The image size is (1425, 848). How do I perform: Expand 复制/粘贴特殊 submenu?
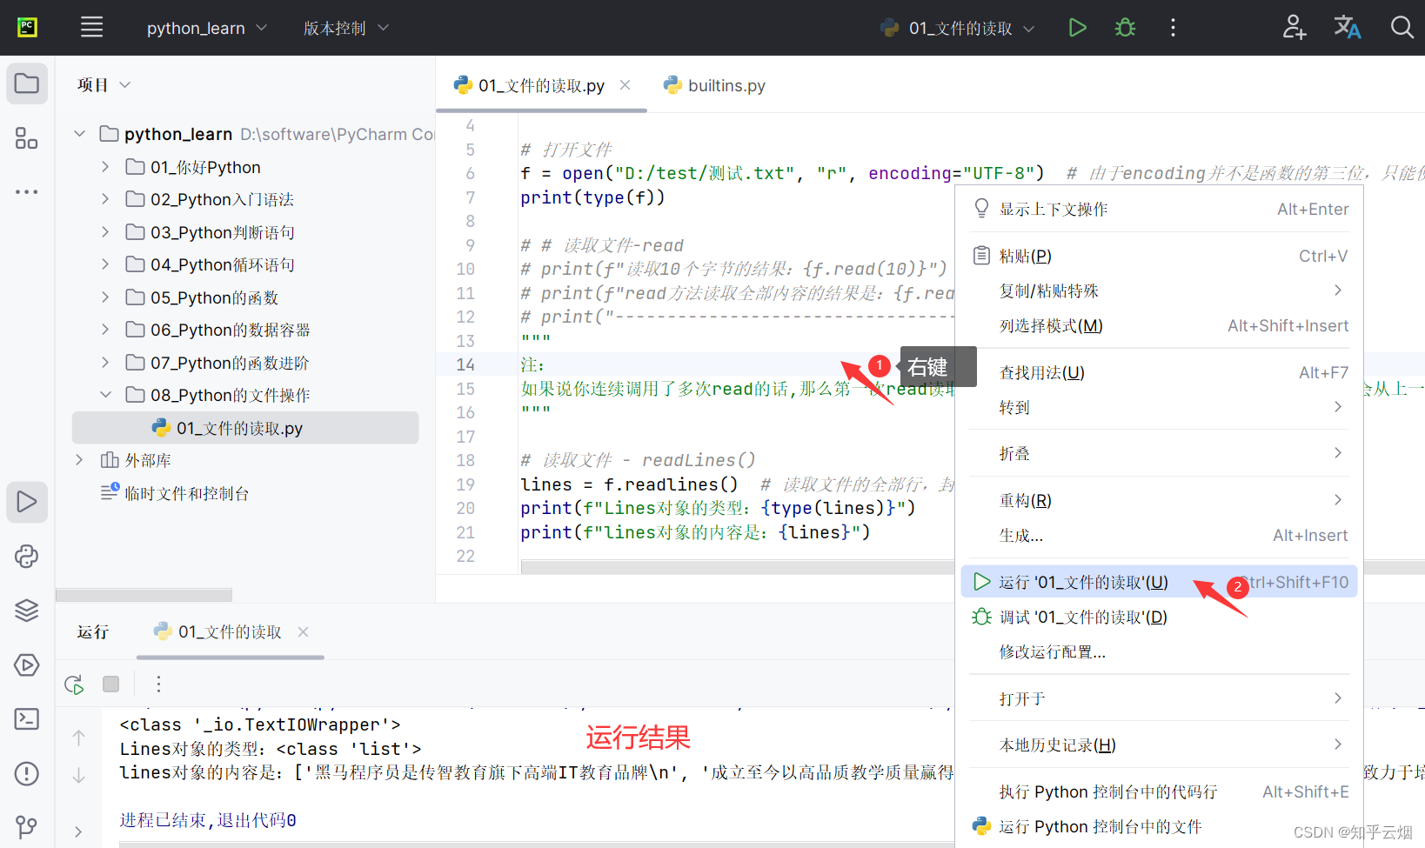point(1159,291)
